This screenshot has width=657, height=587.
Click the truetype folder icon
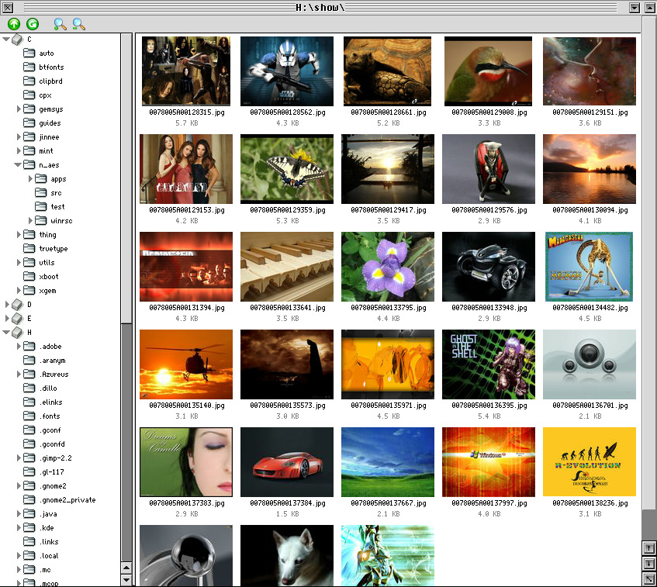[x=29, y=249]
